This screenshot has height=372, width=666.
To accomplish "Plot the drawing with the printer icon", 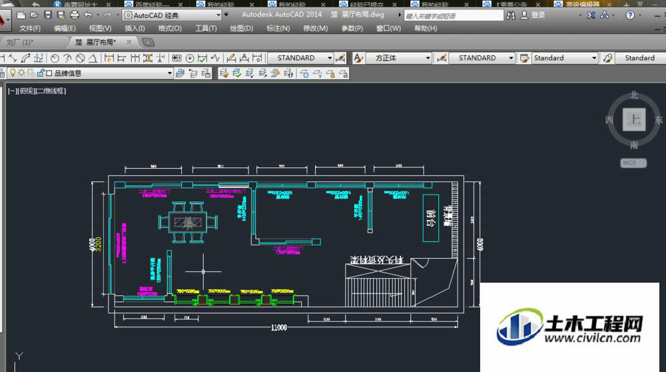I will [75, 15].
